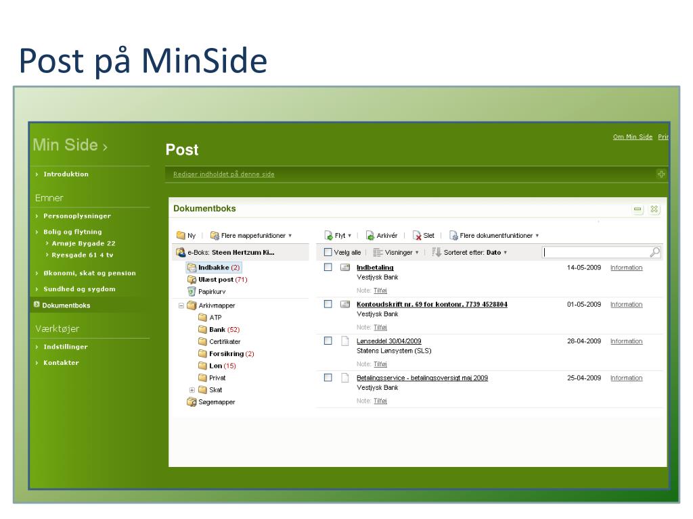Screen dimensions: 693x519
Task: Click the Søgemapper search folder icon
Action: [x=192, y=401]
